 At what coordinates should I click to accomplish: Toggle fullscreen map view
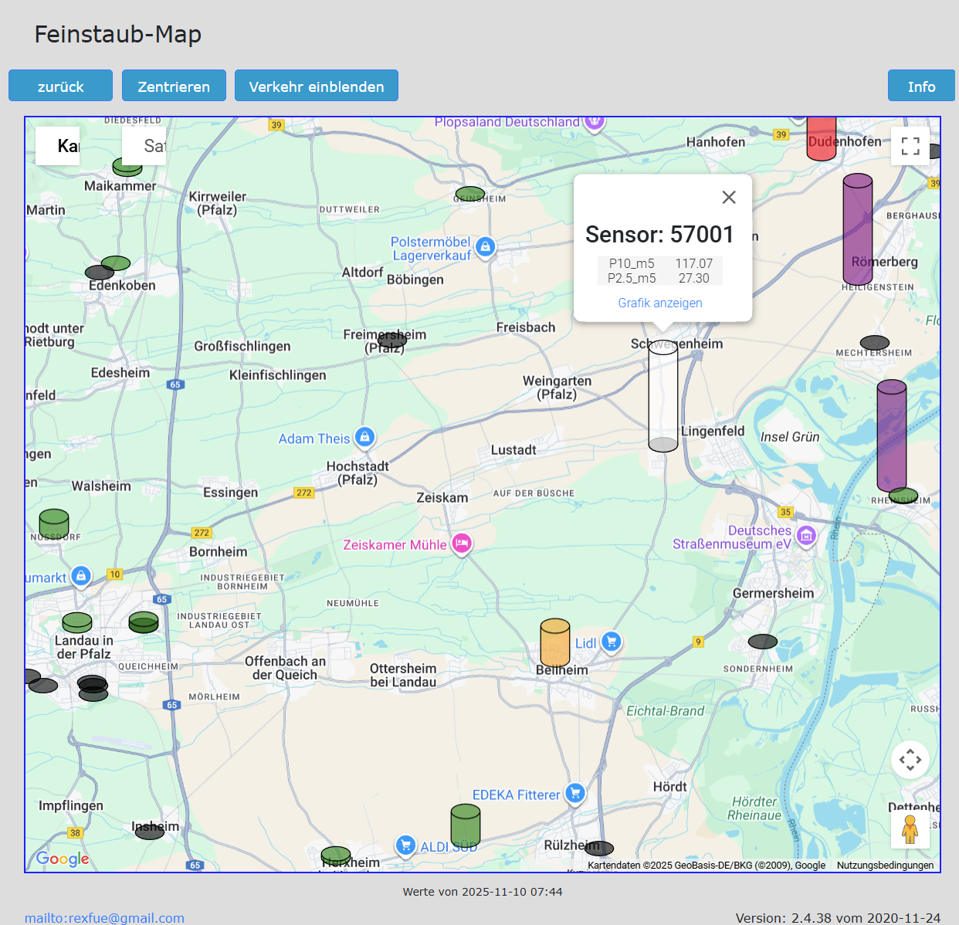coord(910,146)
